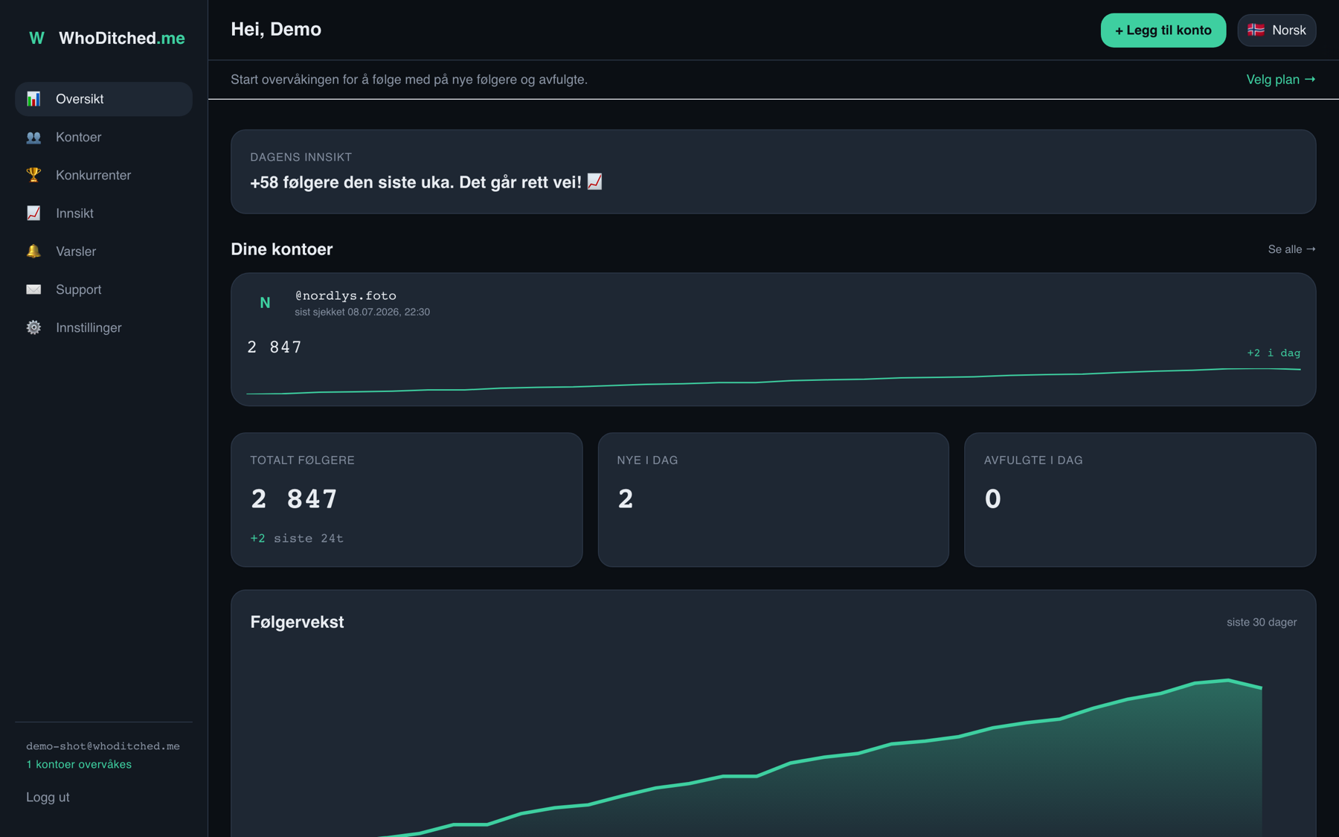1339x837 pixels.
Task: Click the WhoDitched.me brand name
Action: click(122, 38)
